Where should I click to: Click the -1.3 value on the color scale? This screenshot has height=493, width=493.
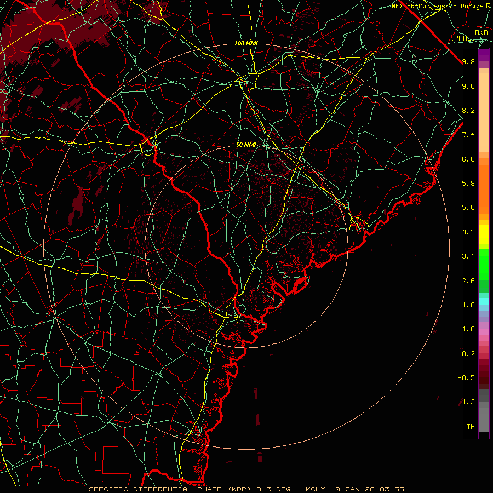pos(466,402)
